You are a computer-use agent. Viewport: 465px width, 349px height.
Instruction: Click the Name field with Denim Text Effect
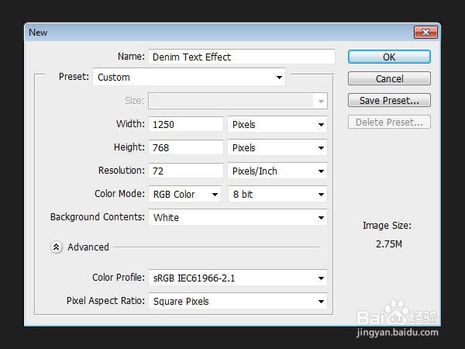tap(242, 57)
